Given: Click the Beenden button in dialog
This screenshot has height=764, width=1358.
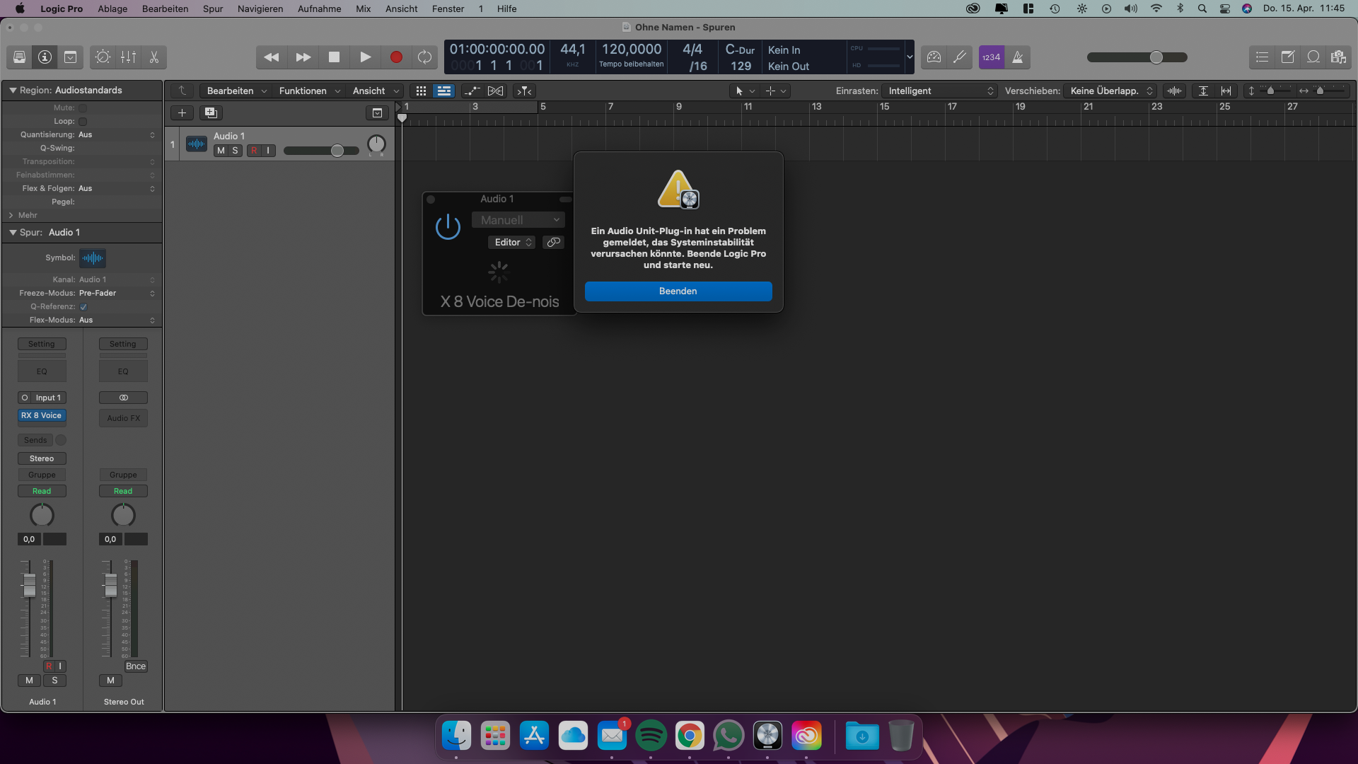Looking at the screenshot, I should point(678,291).
